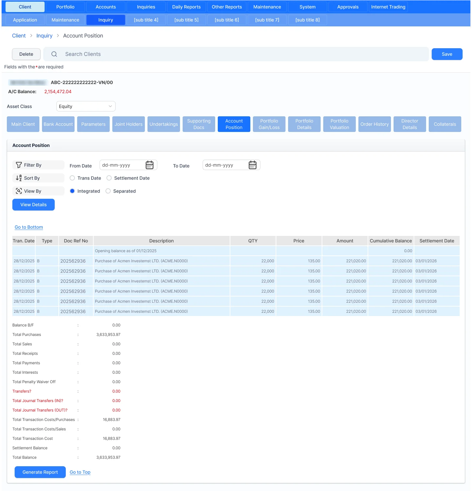The height and width of the screenshot is (491, 472).
Task: Open the Supporting Docs tab
Action: pyautogui.click(x=199, y=124)
